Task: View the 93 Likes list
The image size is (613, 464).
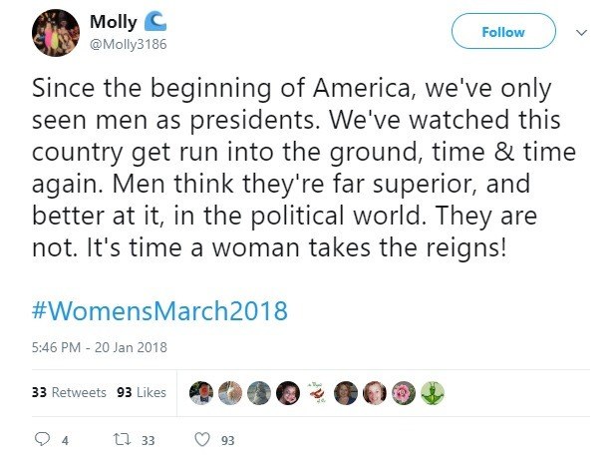Action: pyautogui.click(x=142, y=392)
